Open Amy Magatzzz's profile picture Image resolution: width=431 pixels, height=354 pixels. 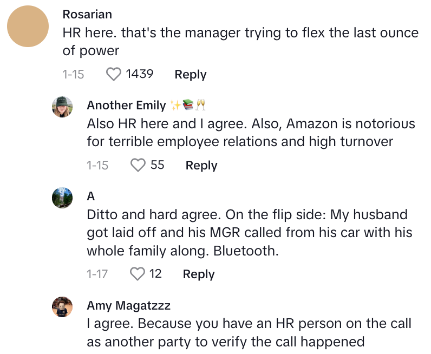click(x=62, y=307)
